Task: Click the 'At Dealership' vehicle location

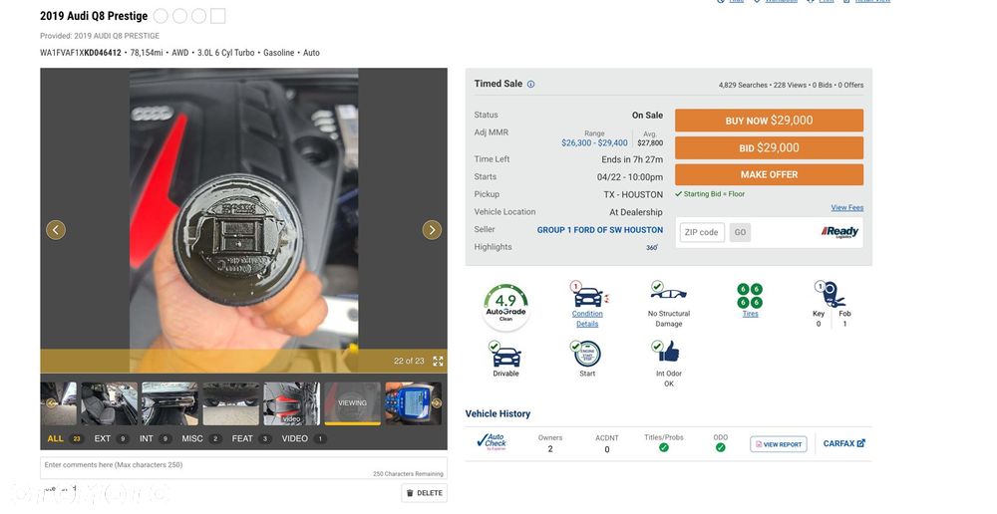Action: point(636,212)
